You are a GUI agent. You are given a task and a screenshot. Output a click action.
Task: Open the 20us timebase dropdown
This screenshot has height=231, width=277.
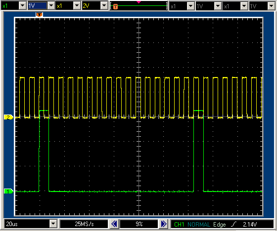click(53, 224)
